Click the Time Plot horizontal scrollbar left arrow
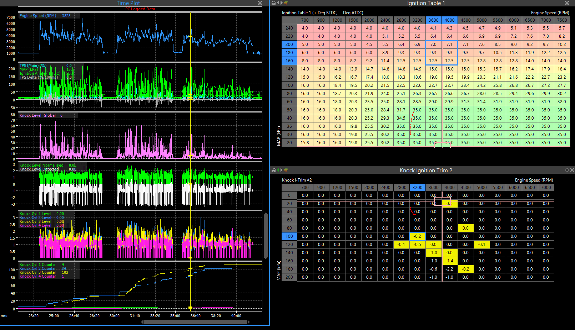Viewport: 575px width, 330px height. (143, 322)
